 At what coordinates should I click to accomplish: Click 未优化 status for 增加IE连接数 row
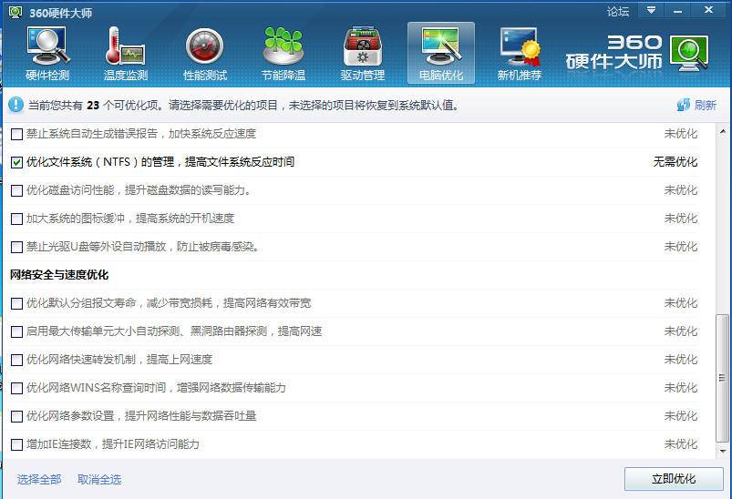click(681, 444)
